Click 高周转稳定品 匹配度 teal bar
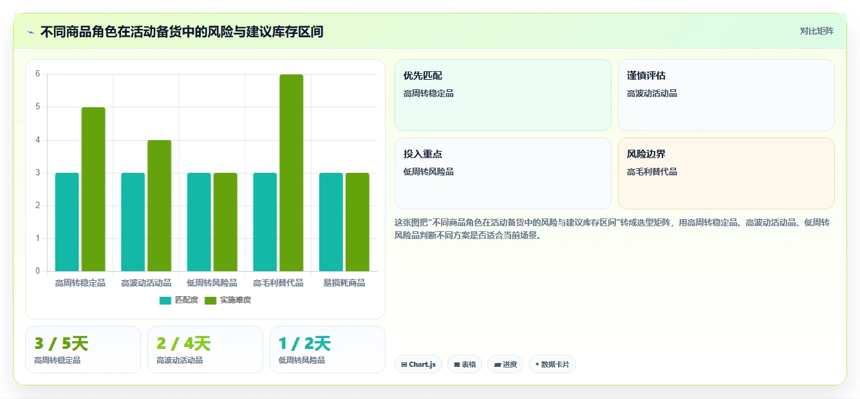 tap(67, 222)
